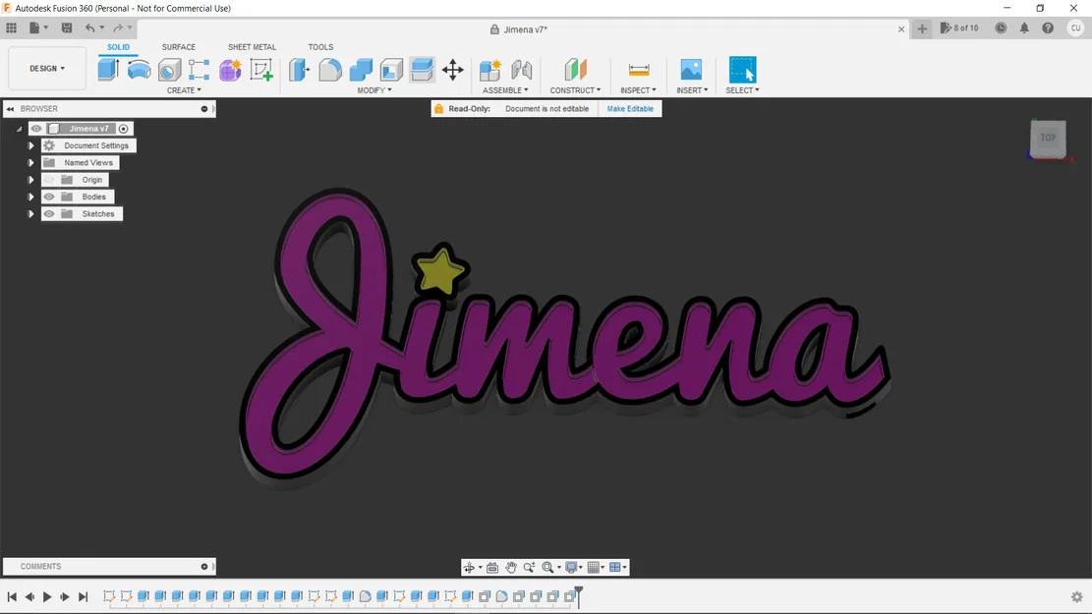Open the MODIFY dropdown menu

point(374,90)
